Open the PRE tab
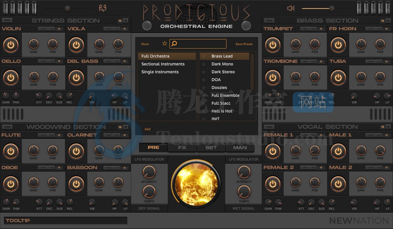Viewport: 393px width, 229px height. (x=153, y=148)
